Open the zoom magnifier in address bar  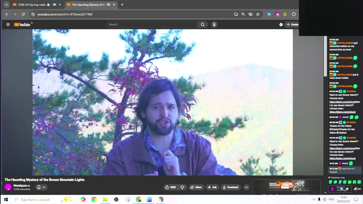click(243, 14)
